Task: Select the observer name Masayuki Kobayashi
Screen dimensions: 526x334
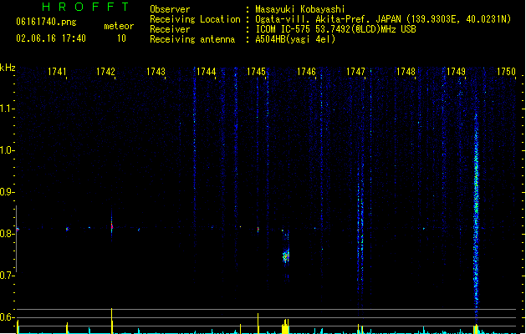Action: 300,9
